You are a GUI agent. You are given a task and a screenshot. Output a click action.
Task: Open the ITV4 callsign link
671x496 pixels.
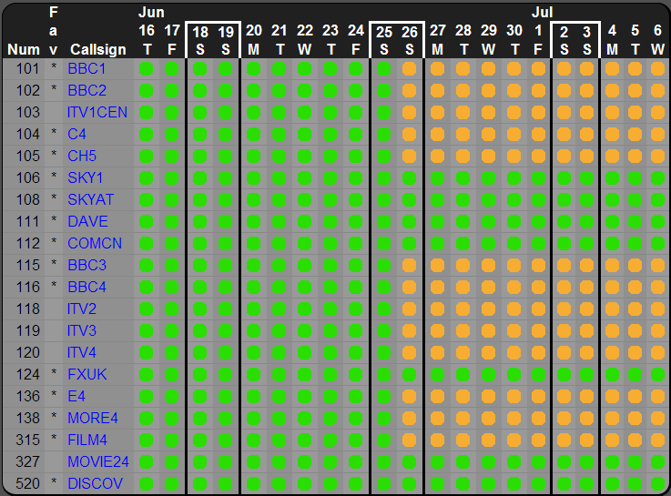[82, 352]
